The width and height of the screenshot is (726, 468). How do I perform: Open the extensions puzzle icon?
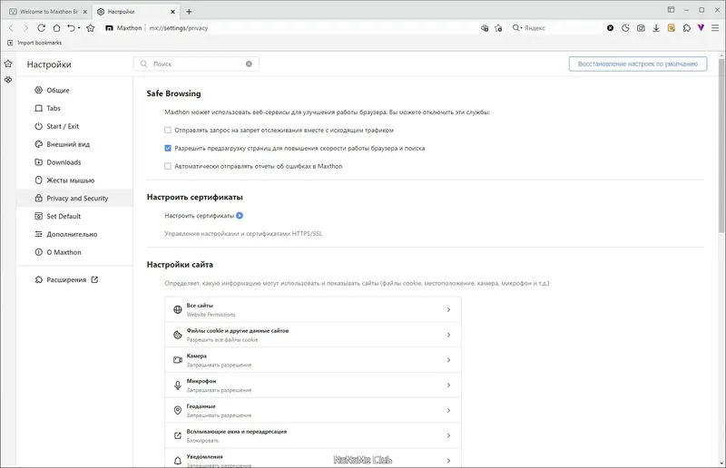click(x=686, y=28)
